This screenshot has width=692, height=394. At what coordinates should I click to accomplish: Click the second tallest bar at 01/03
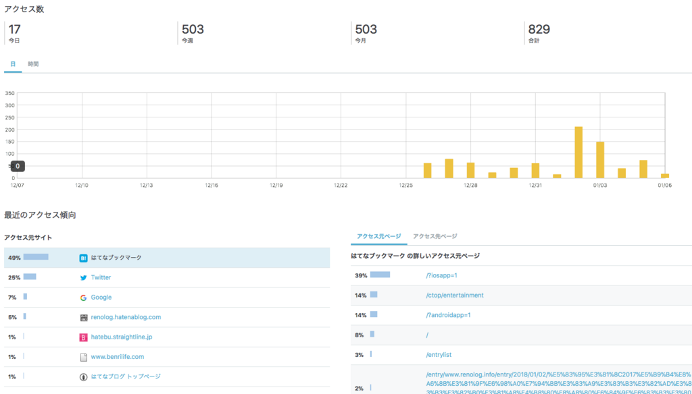[600, 160]
